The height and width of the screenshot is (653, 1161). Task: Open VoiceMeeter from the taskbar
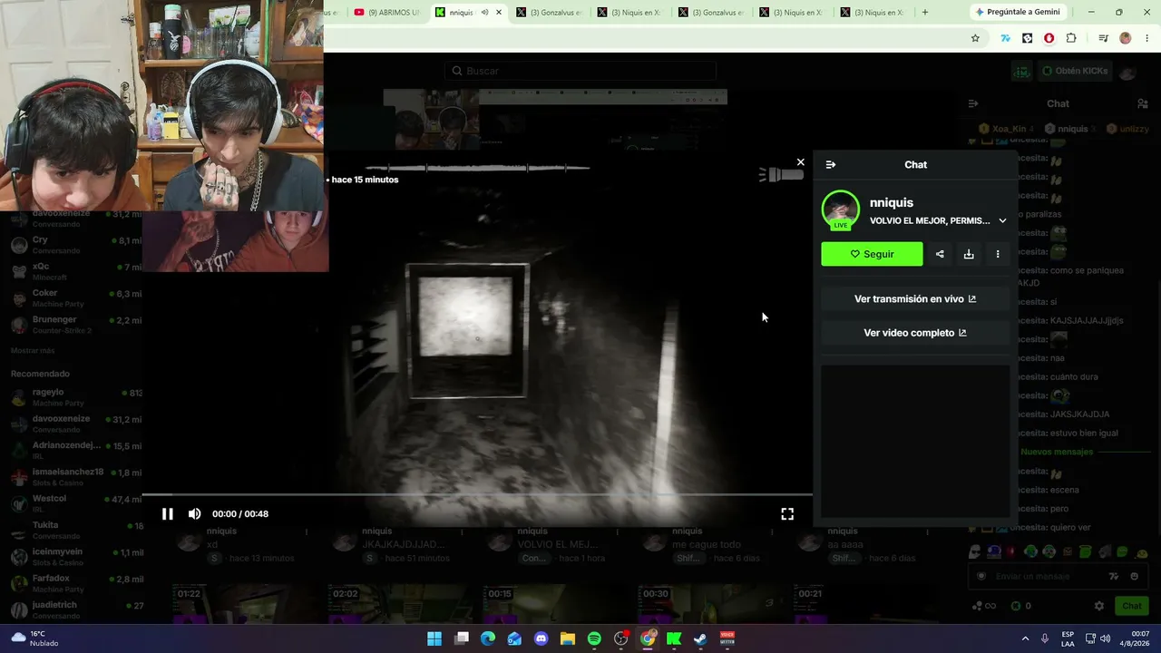(x=727, y=638)
